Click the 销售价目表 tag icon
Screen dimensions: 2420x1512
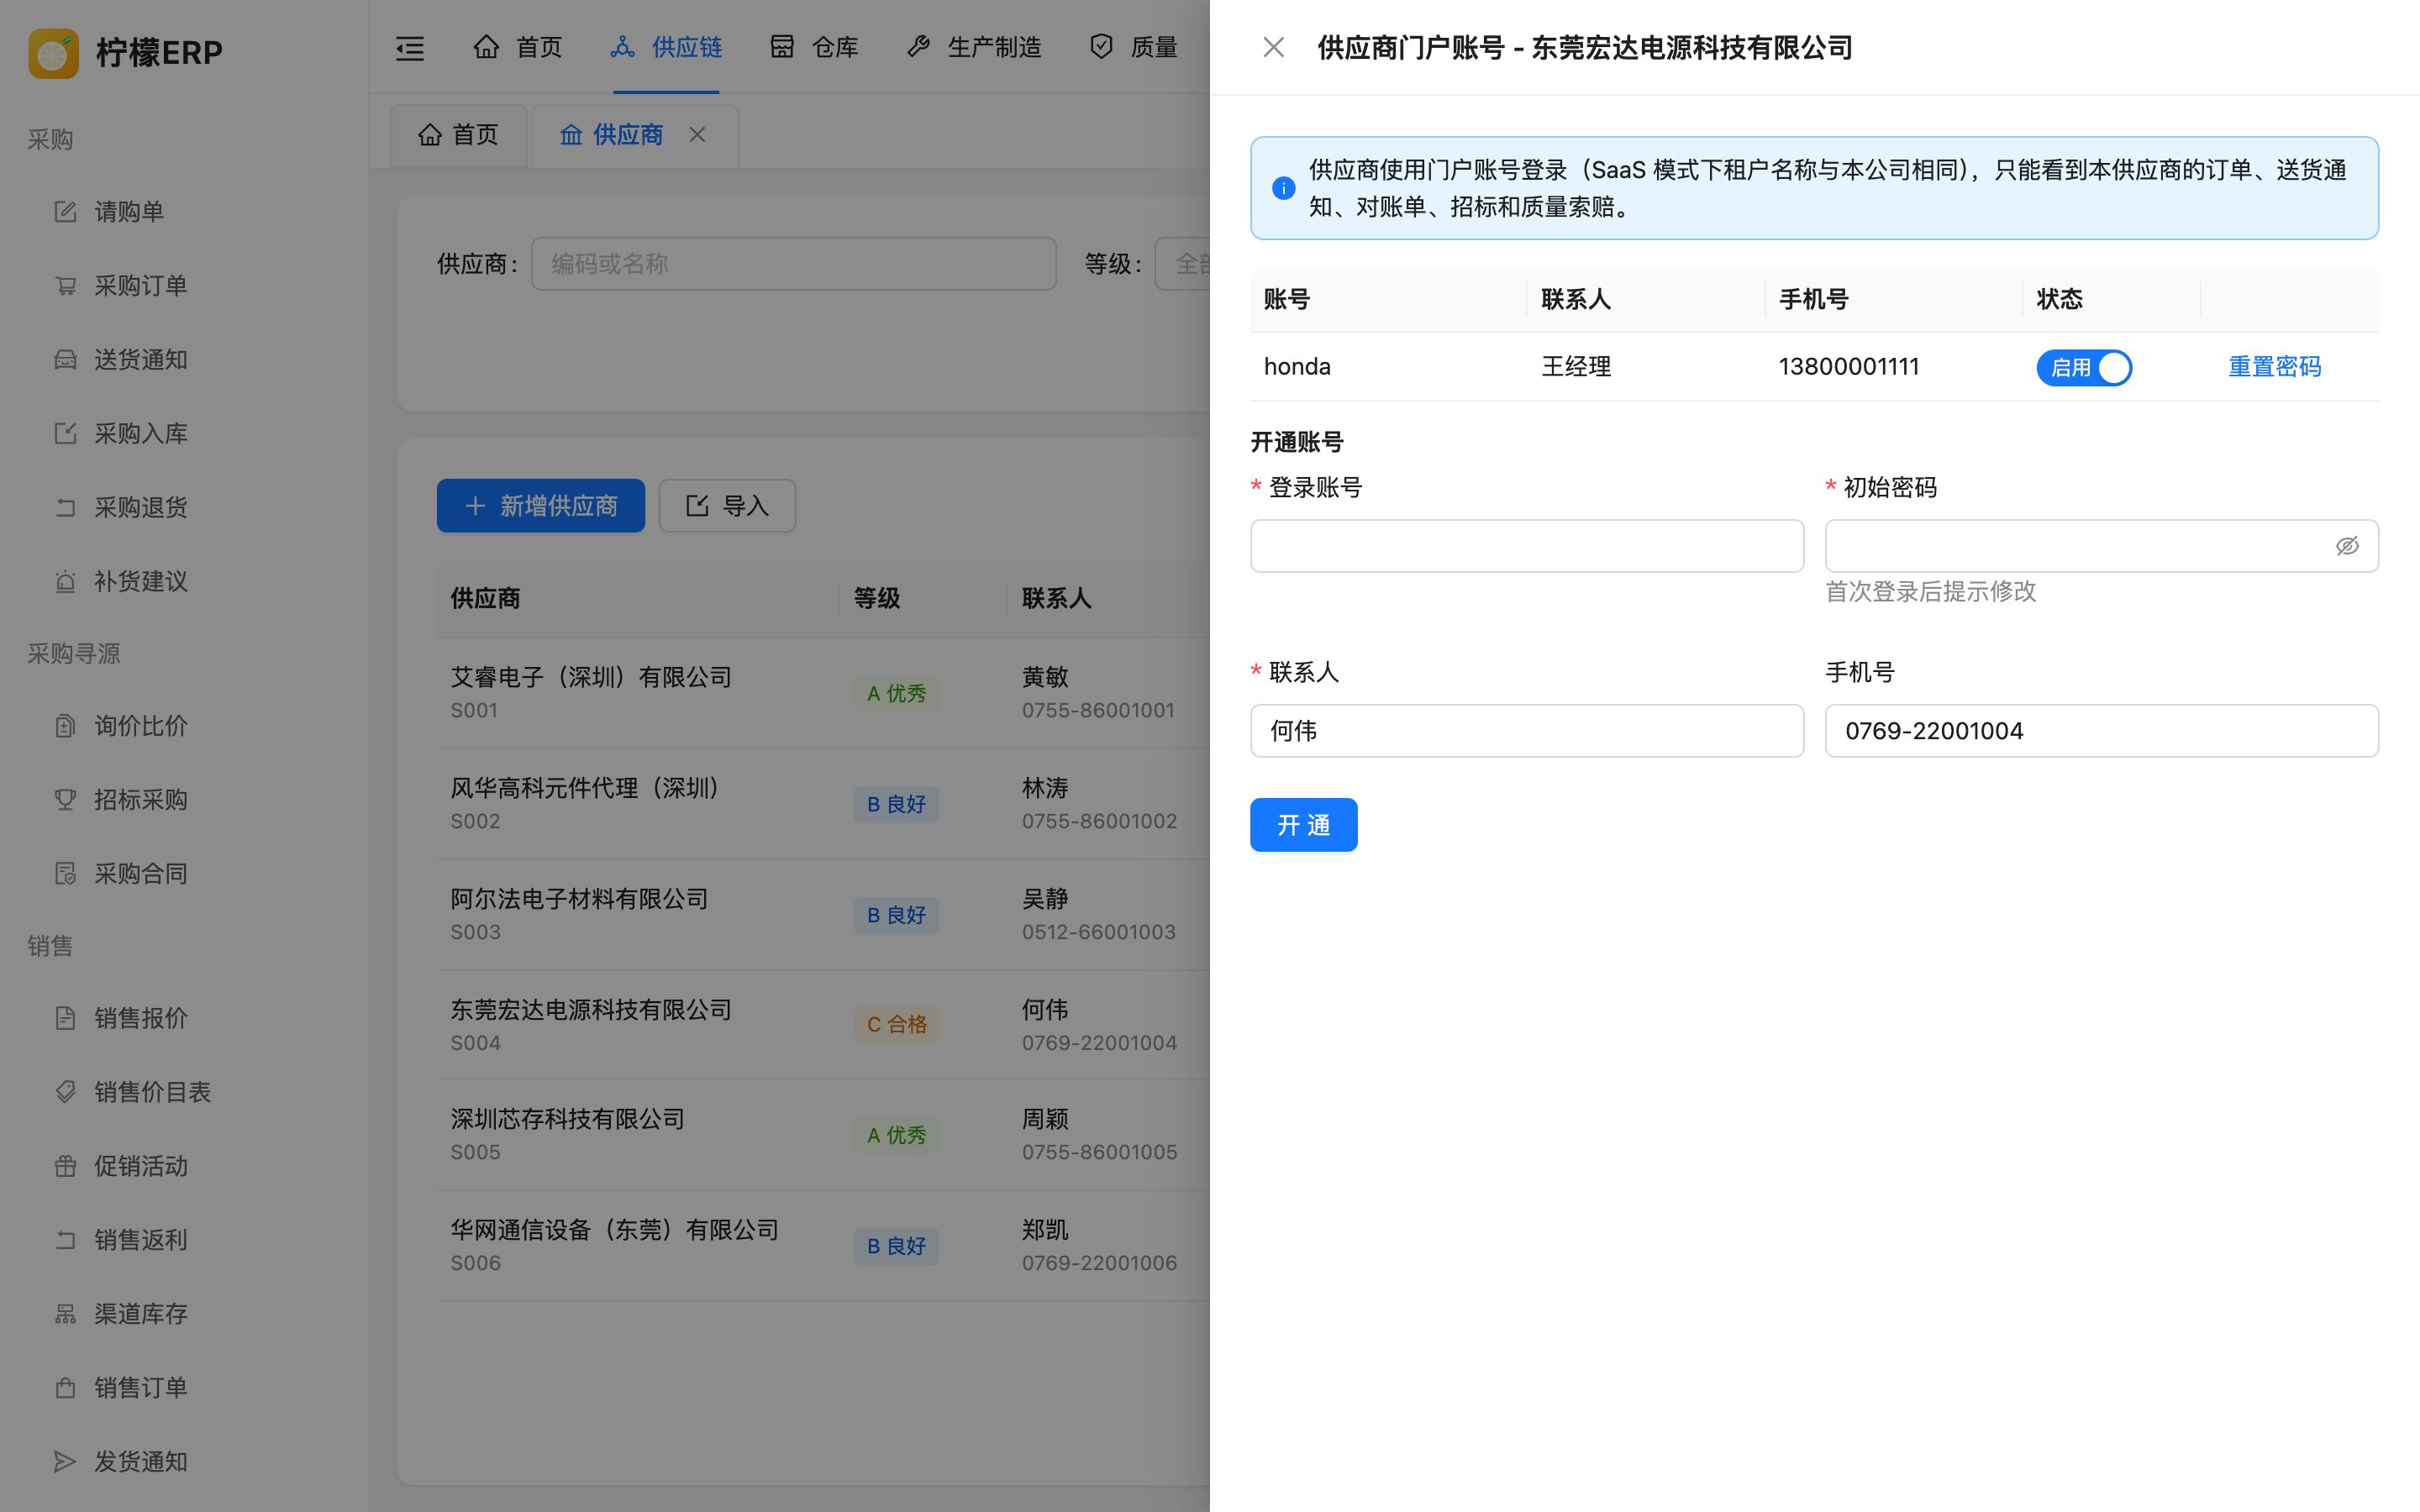point(65,1092)
